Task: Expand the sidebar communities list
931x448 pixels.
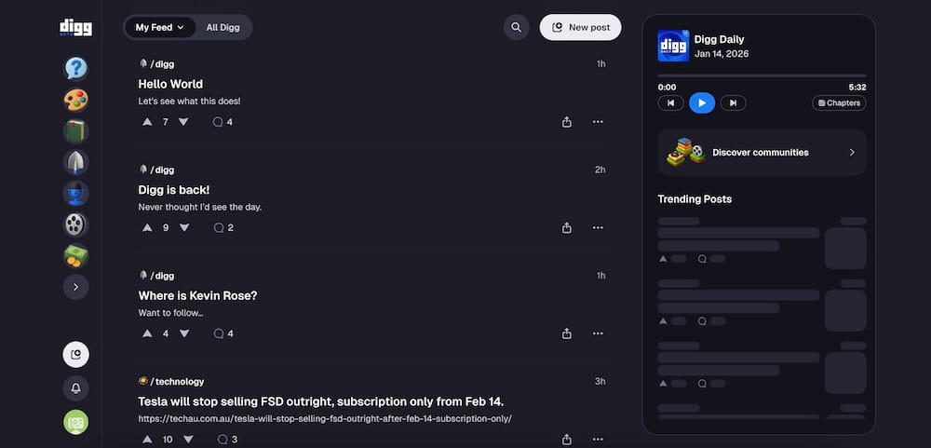Action: click(x=75, y=287)
